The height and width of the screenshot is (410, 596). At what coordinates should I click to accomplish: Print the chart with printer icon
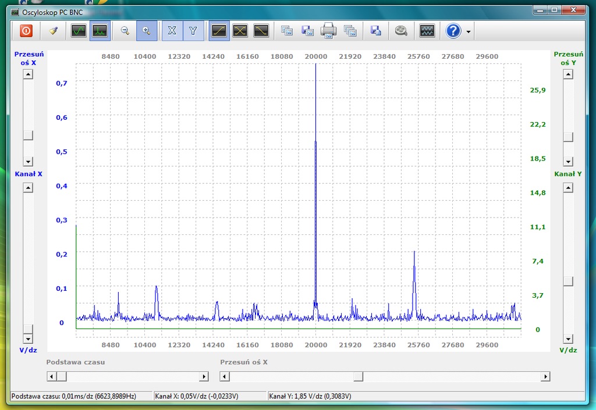coord(328,31)
